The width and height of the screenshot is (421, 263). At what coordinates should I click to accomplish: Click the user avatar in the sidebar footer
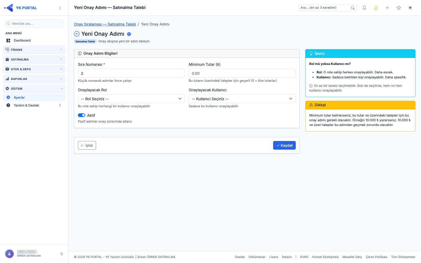tap(9, 254)
